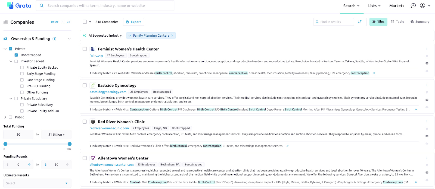The image size is (435, 189).
Task: Click the Total Funding slider right handle
Action: [x=70, y=144]
